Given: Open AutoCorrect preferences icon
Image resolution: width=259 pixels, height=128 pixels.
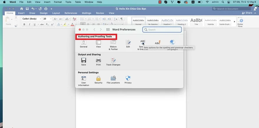Looking at the screenshot, I should (157, 43).
